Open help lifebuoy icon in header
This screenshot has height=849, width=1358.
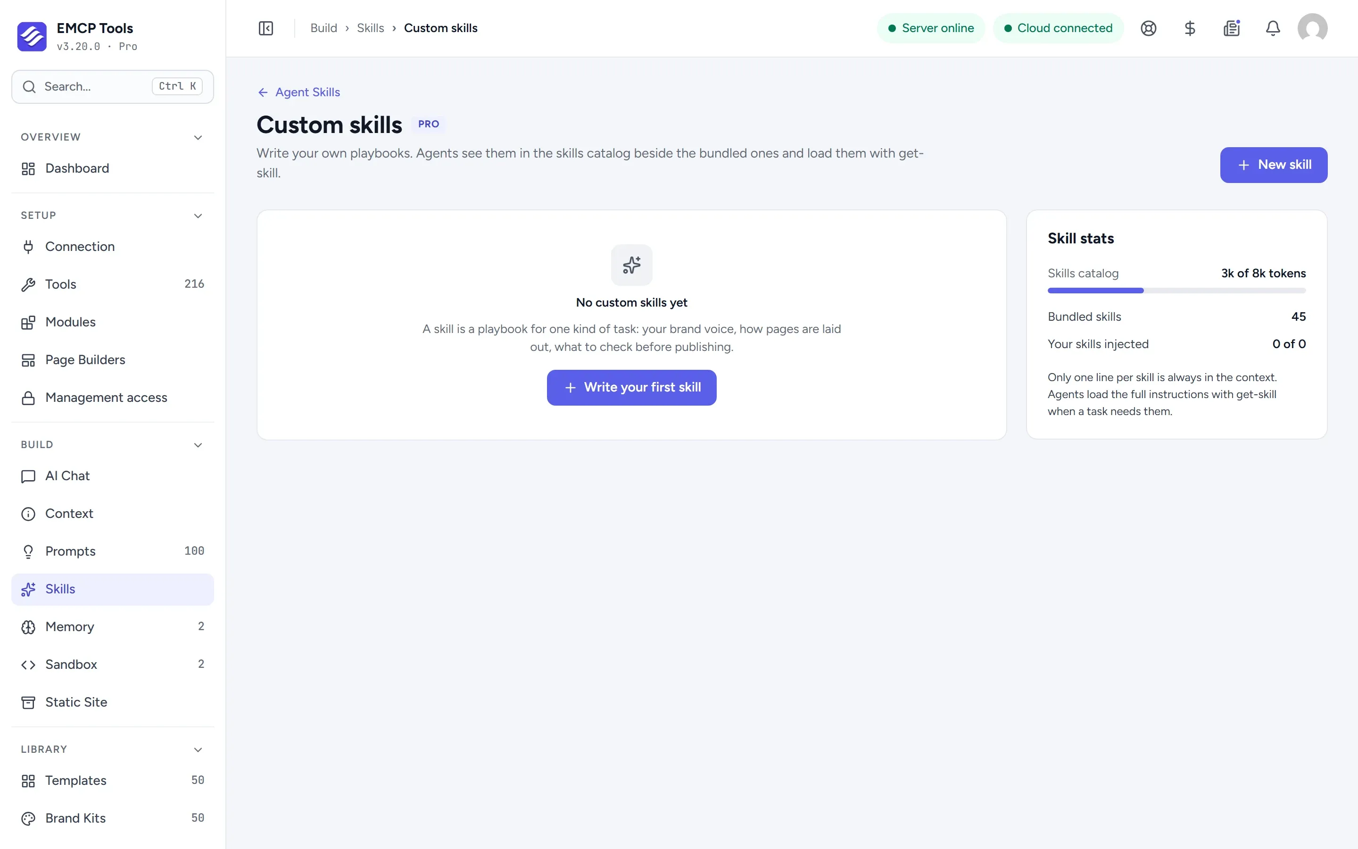tap(1149, 28)
